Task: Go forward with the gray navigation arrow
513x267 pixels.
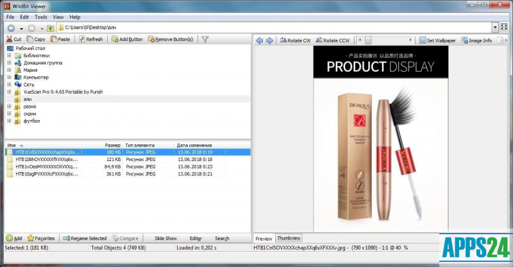Action: [x=31, y=28]
